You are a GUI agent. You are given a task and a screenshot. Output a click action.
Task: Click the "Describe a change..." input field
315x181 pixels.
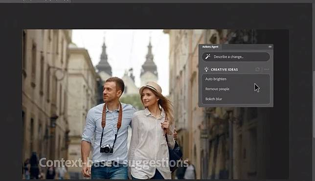point(236,57)
